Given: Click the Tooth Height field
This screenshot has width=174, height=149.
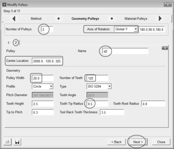Looking at the screenshot, I should [43, 104].
